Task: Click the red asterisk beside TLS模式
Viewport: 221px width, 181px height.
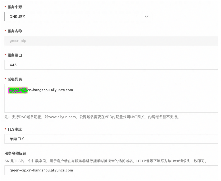Action: (x=5, y=130)
